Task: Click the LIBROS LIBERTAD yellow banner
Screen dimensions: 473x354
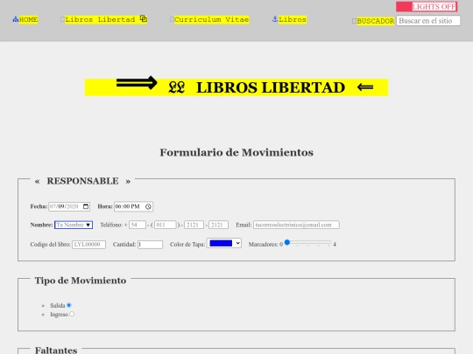Action: [x=236, y=87]
